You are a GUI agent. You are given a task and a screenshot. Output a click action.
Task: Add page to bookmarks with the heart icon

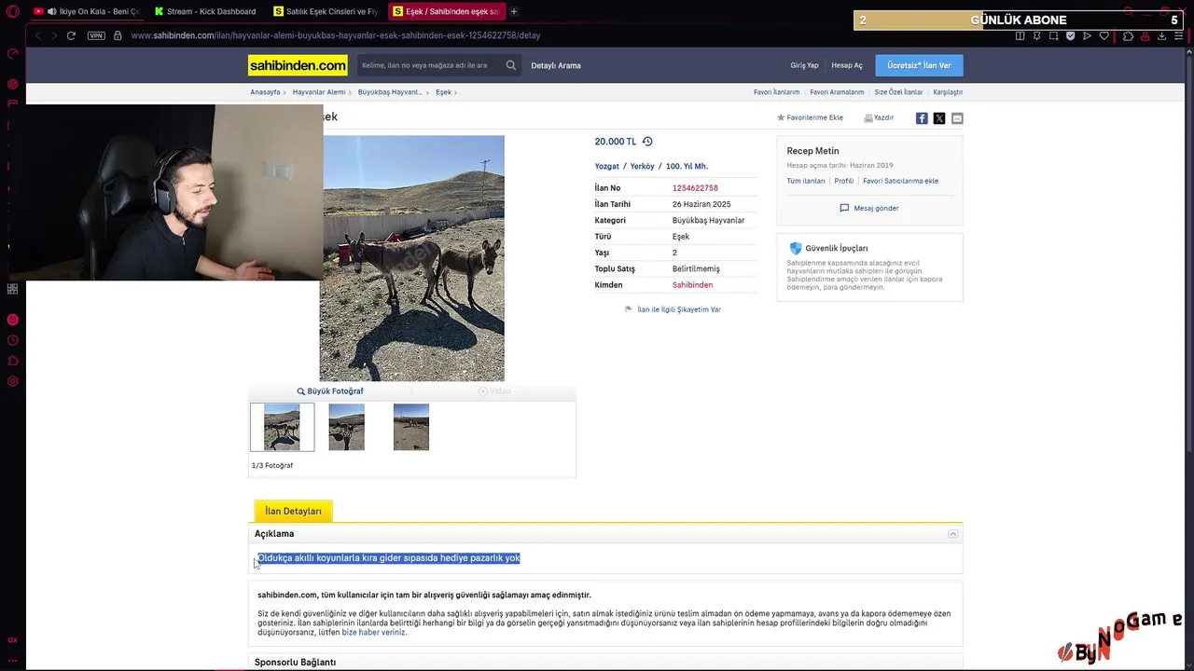tap(1104, 35)
